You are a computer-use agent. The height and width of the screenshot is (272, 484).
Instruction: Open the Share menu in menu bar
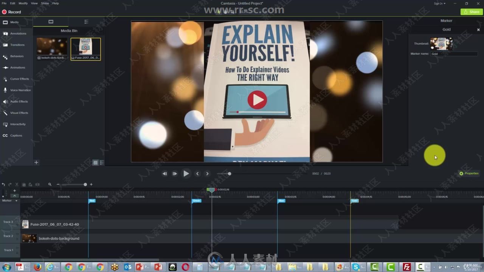pyautogui.click(x=45, y=3)
